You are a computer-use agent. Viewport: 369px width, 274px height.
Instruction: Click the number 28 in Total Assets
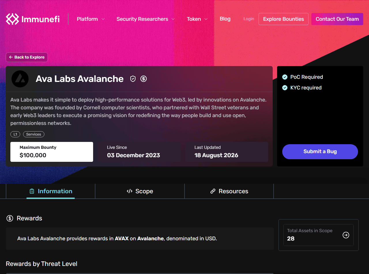291,239
